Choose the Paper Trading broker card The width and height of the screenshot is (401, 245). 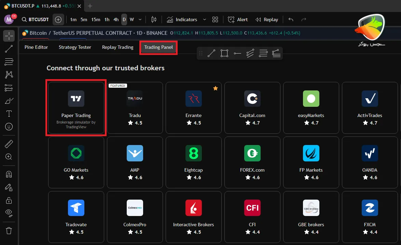(x=76, y=108)
